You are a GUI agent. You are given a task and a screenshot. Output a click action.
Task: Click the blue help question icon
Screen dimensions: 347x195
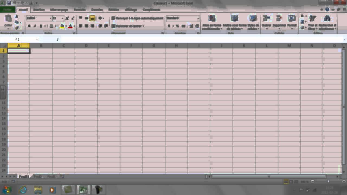pos(327,9)
